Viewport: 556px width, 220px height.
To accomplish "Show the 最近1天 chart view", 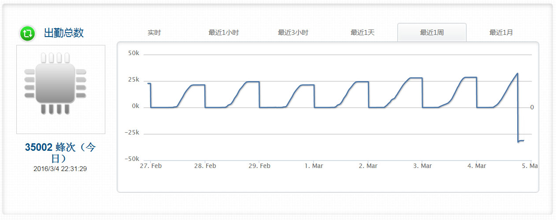I will click(x=363, y=33).
